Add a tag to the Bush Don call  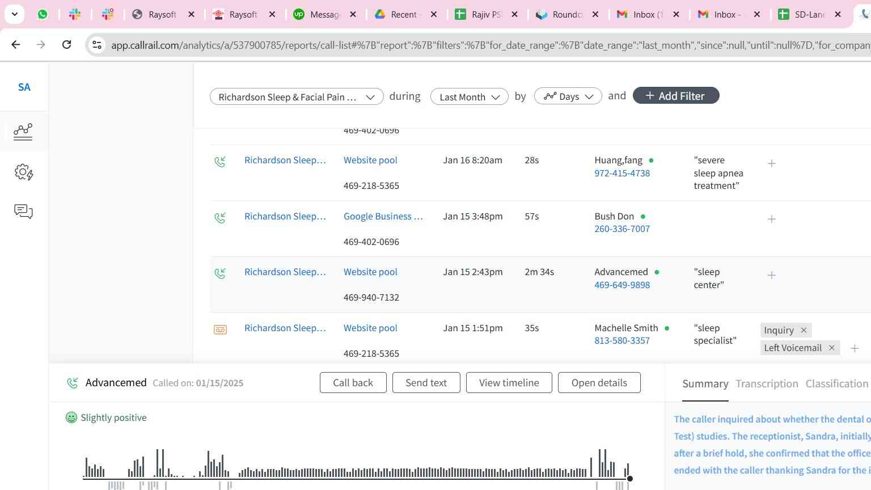(771, 219)
